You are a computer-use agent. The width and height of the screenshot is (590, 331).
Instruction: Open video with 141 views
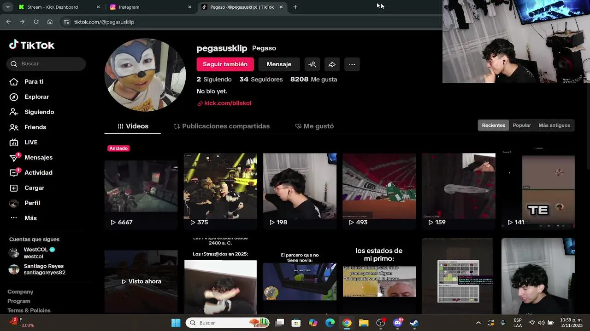coord(538,187)
